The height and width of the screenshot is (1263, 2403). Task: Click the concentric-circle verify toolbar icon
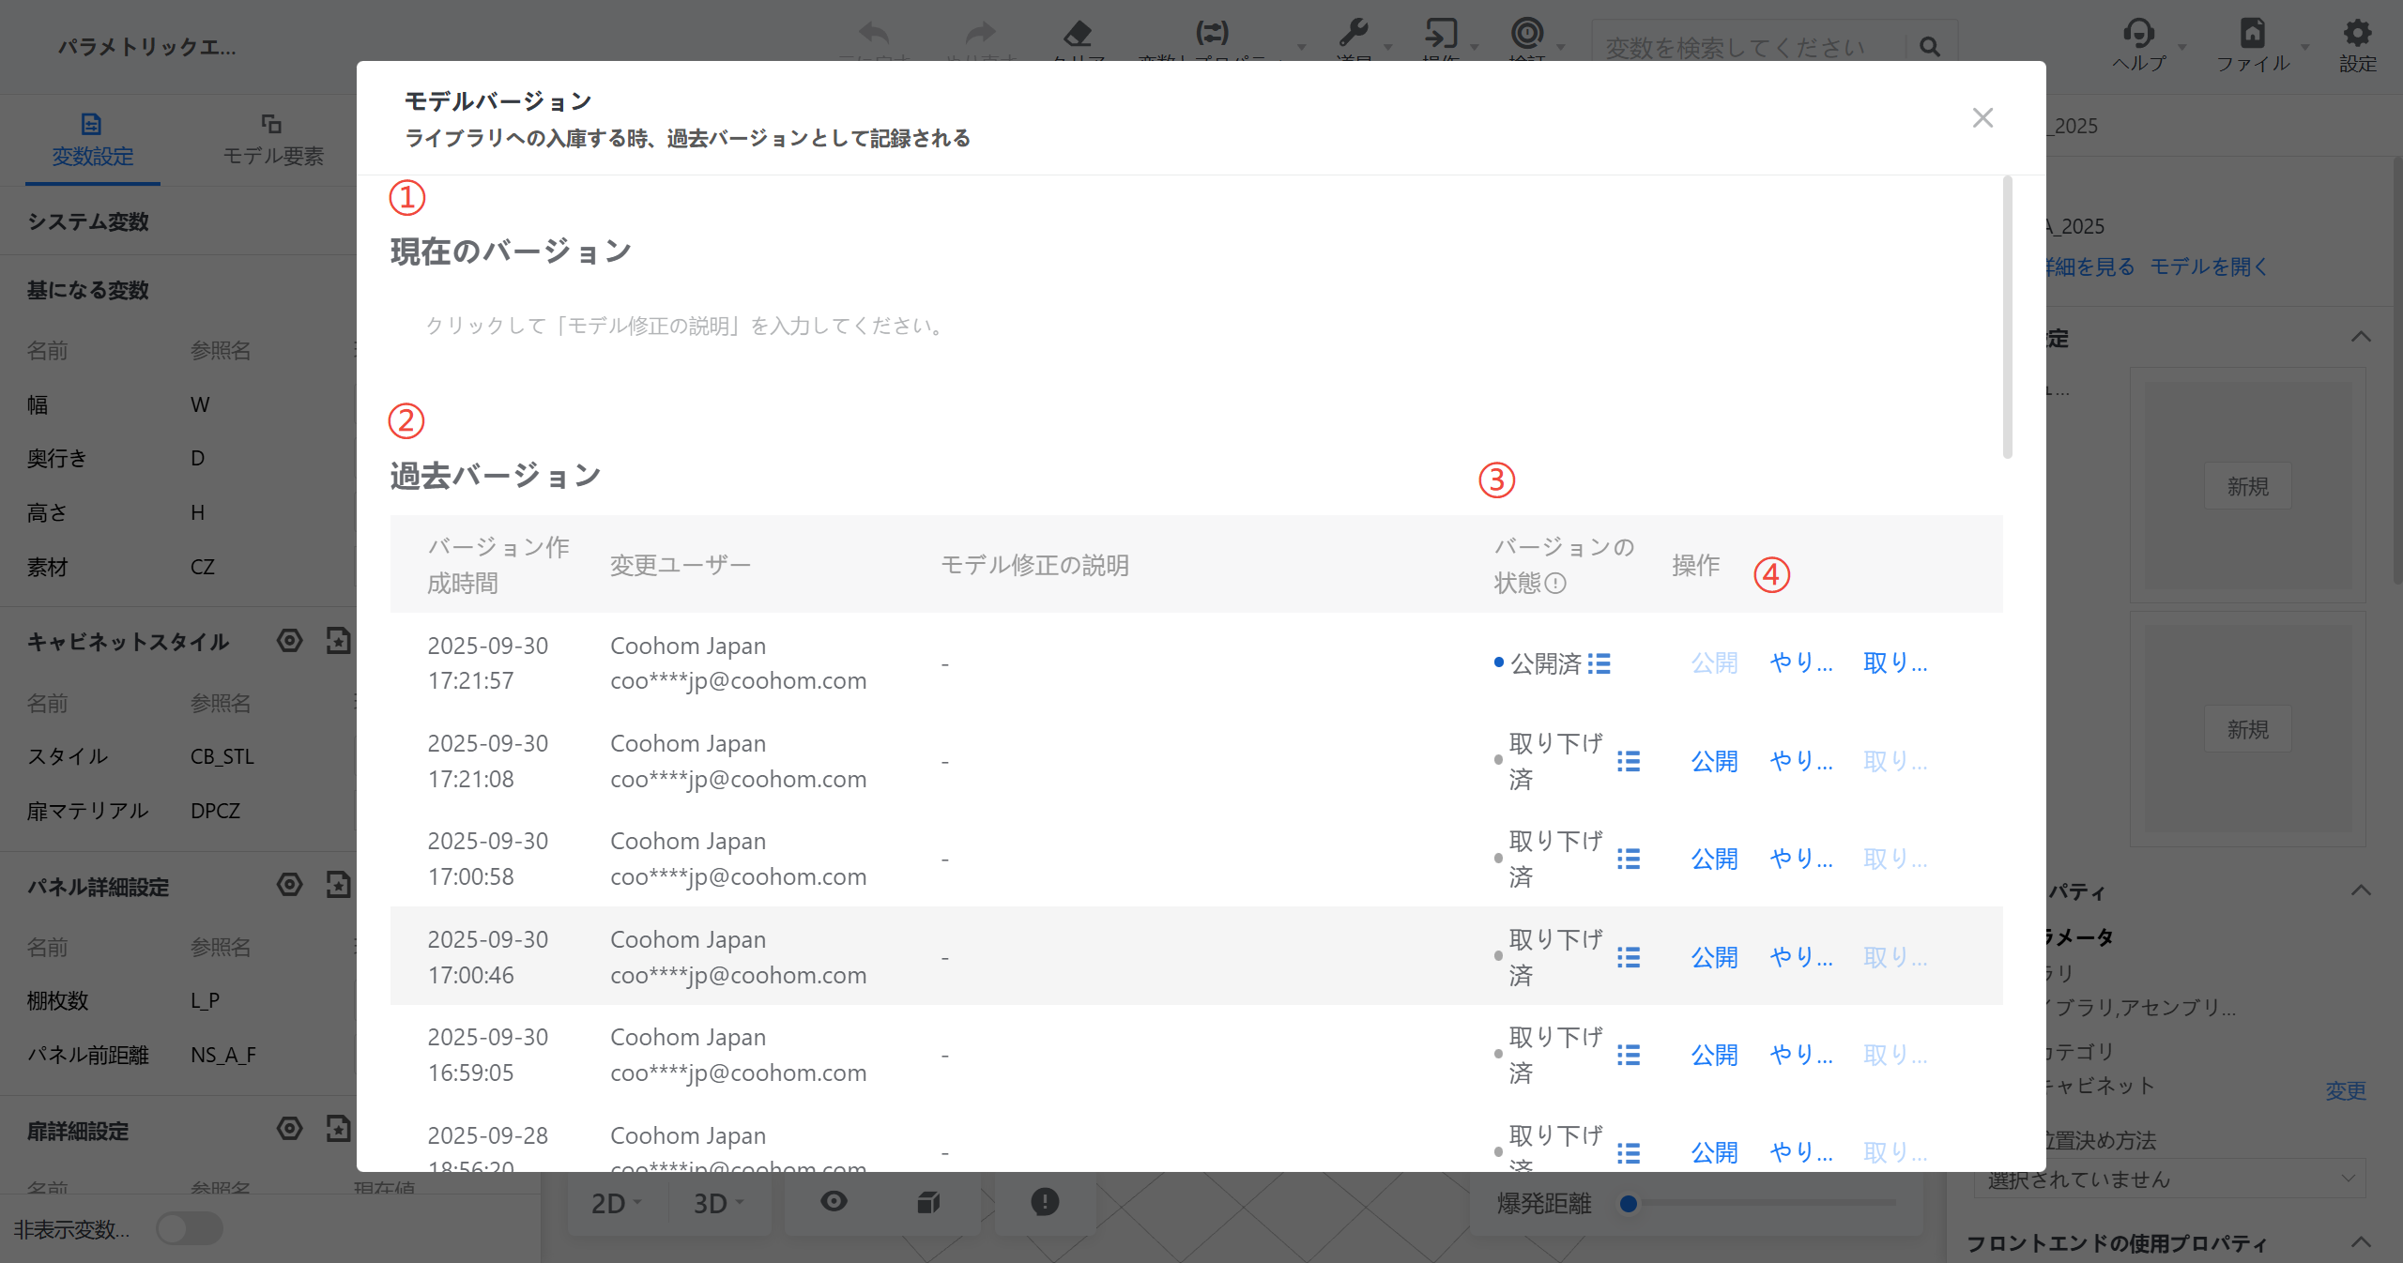(x=1527, y=34)
